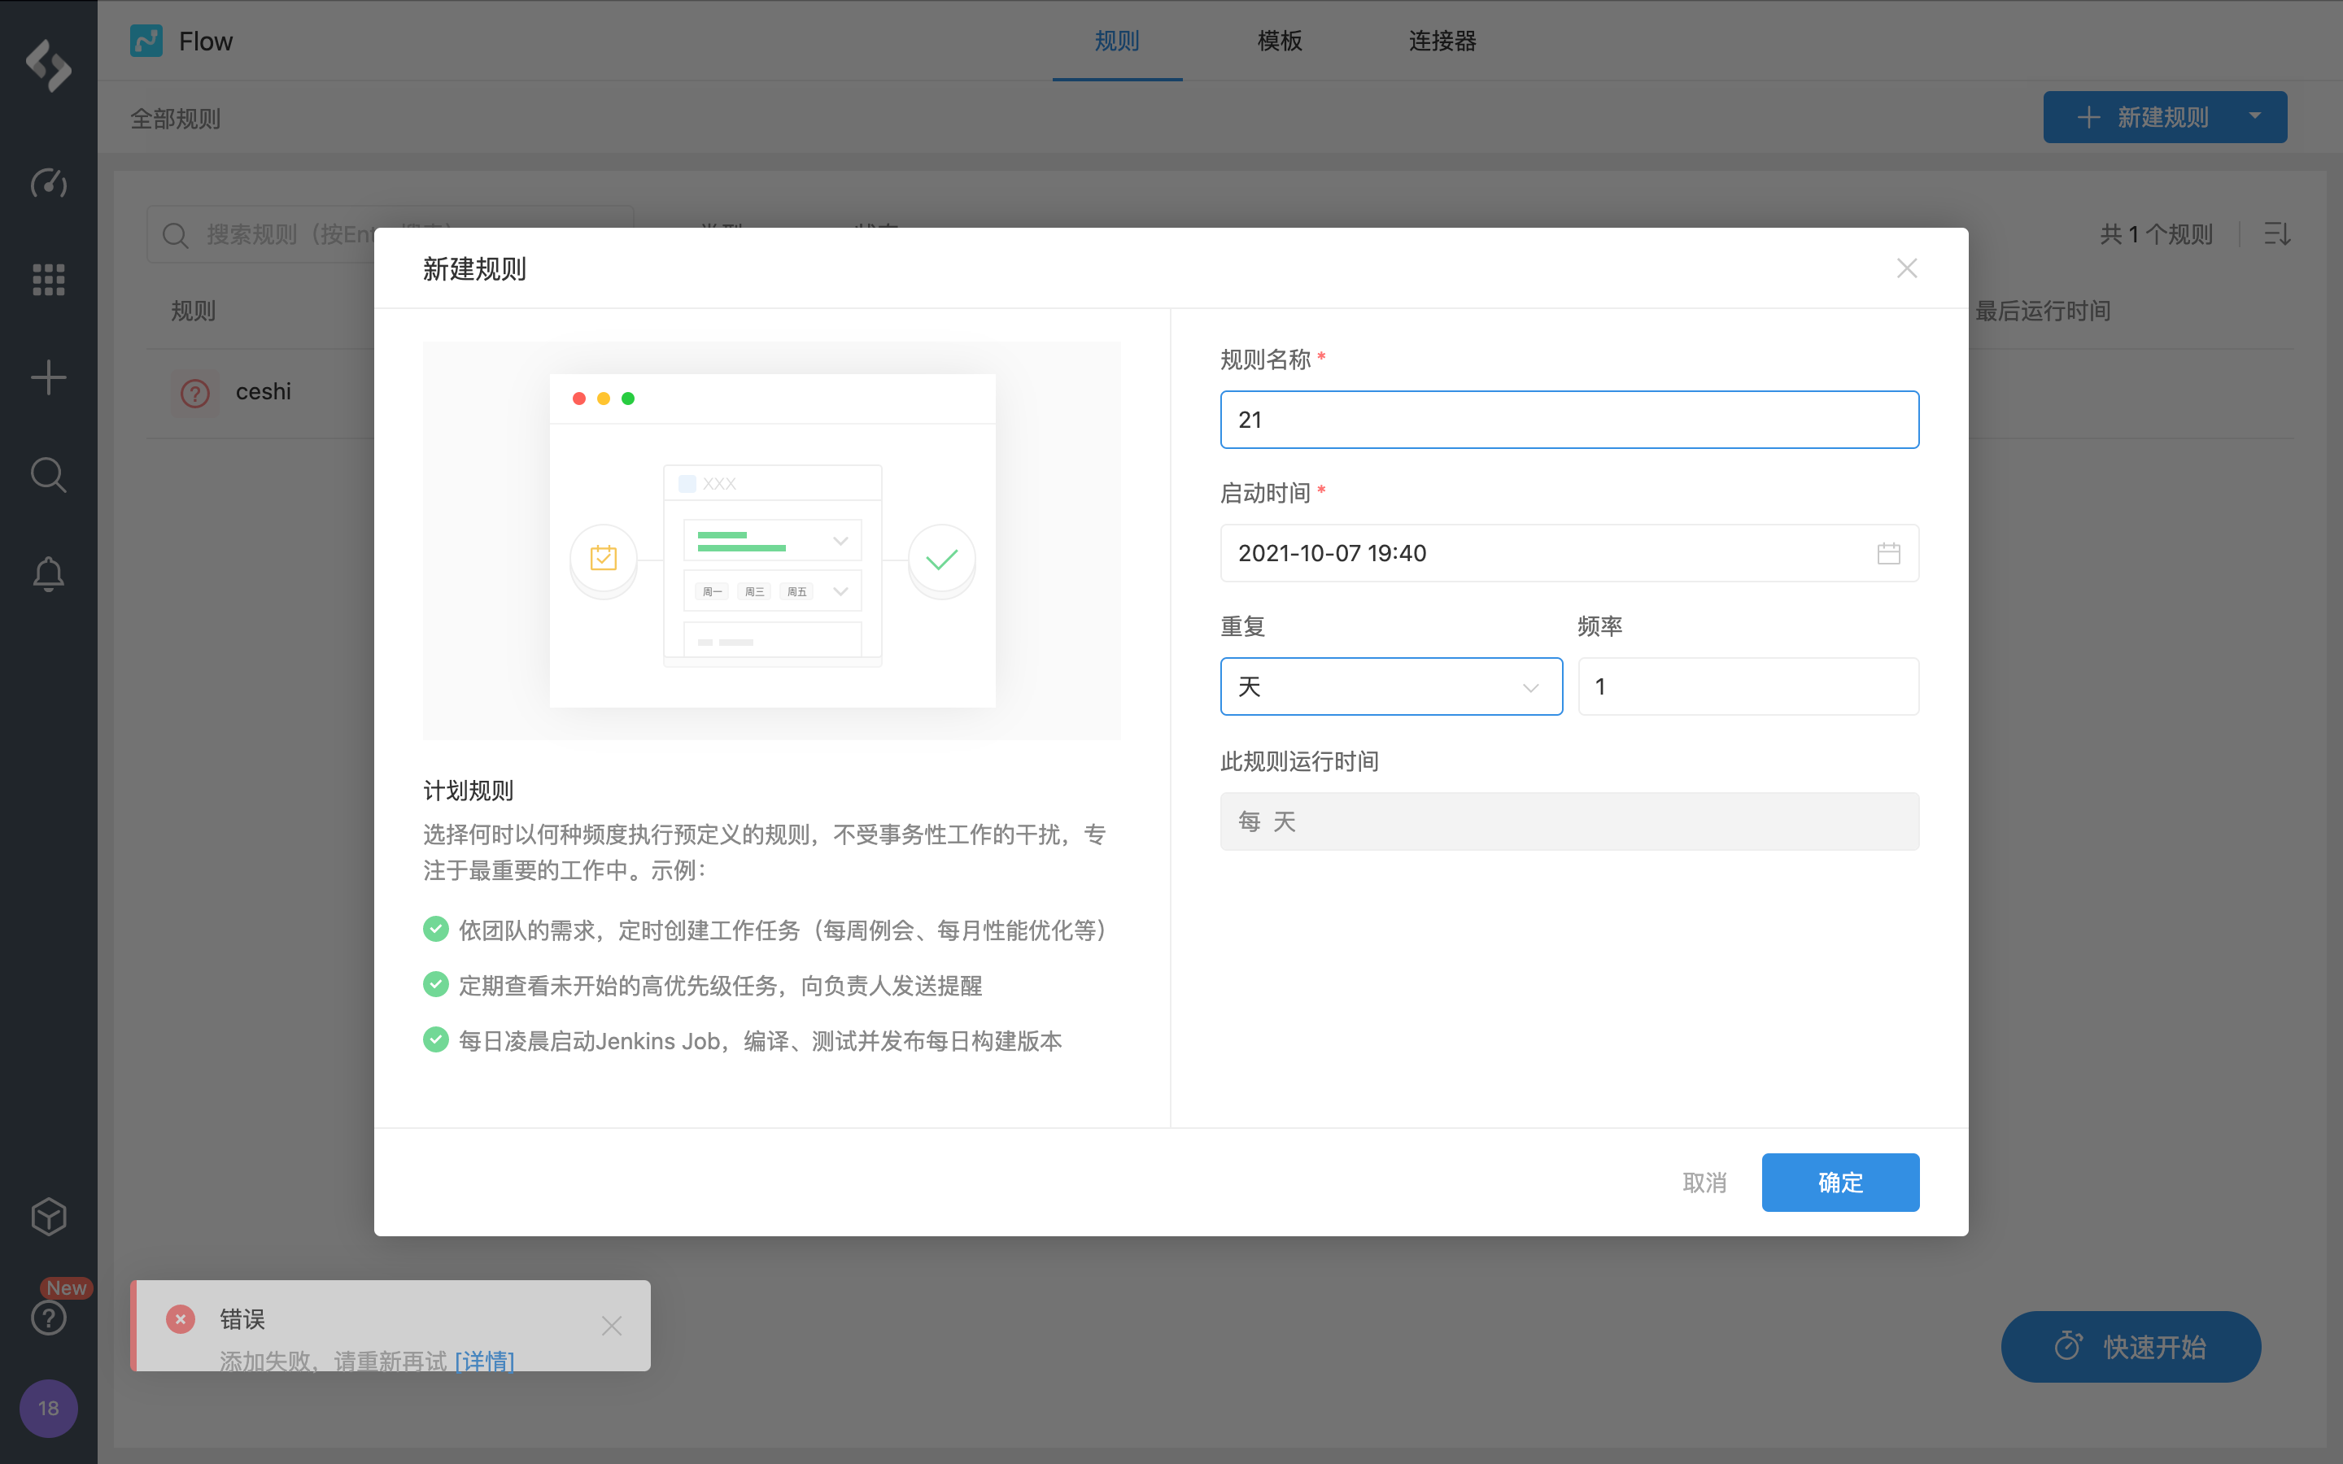2343x1464 pixels.
Task: Switch to the 模板 tab
Action: click(x=1279, y=41)
